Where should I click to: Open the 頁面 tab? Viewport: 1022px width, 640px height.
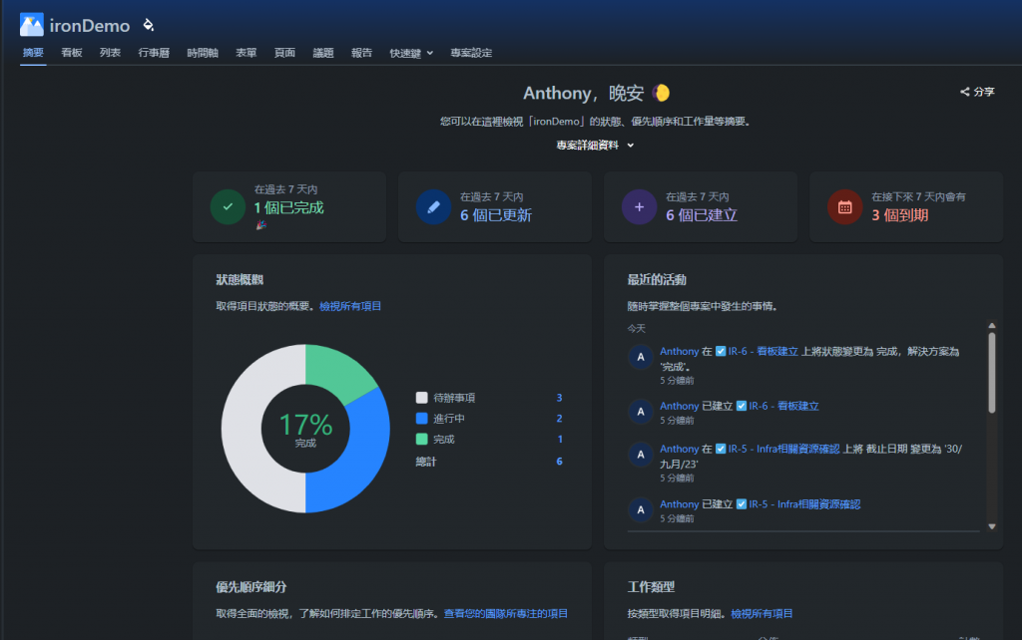(284, 52)
